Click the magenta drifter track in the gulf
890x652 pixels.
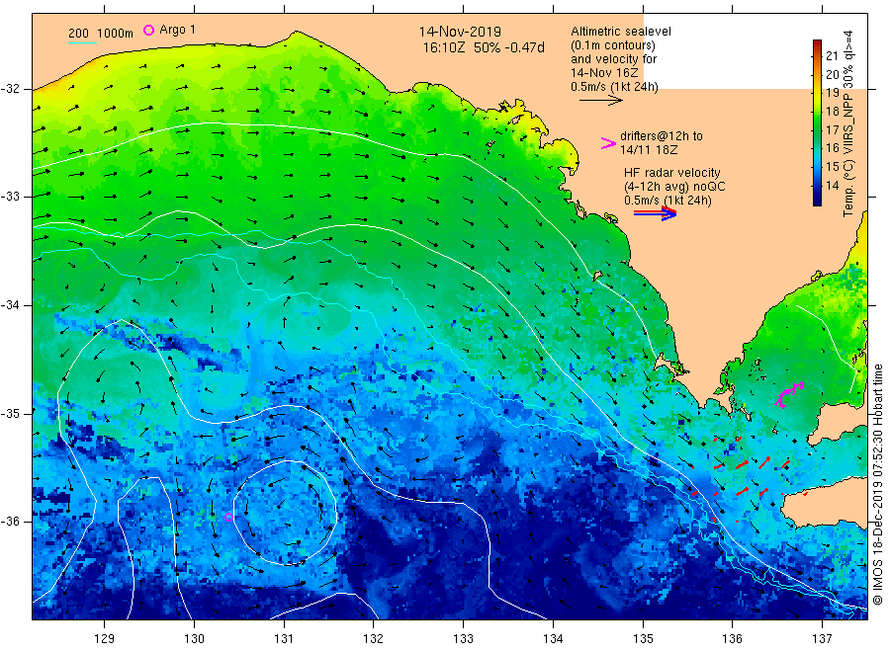789,394
